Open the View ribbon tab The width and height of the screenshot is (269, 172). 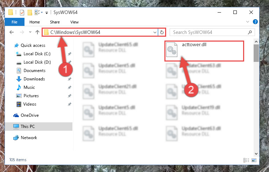click(x=75, y=22)
